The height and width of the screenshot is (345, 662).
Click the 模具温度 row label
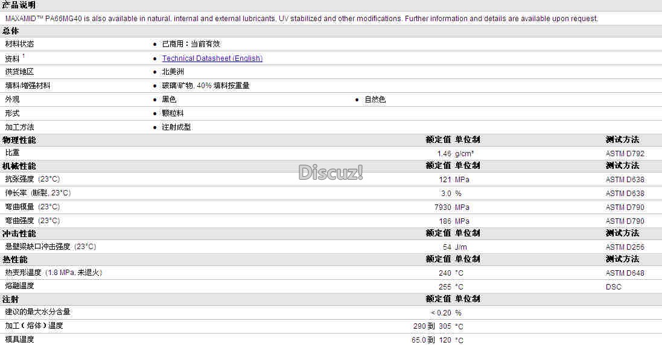tap(19, 340)
